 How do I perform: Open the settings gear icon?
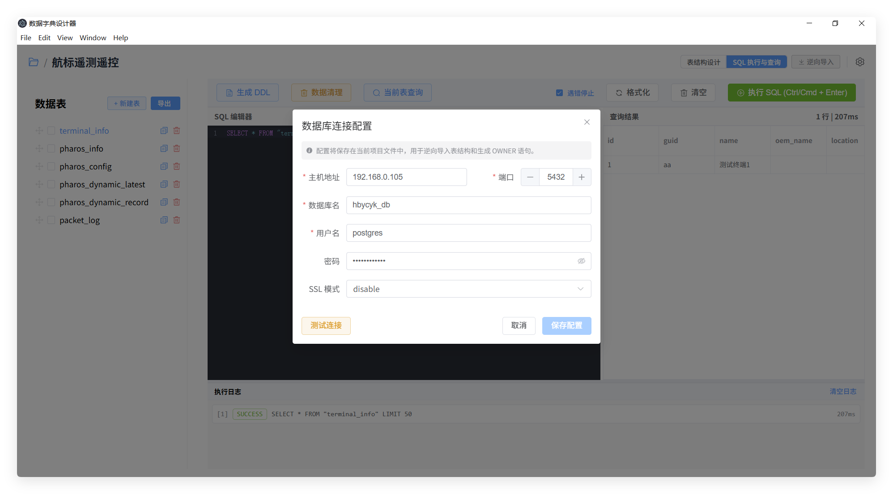coord(859,62)
